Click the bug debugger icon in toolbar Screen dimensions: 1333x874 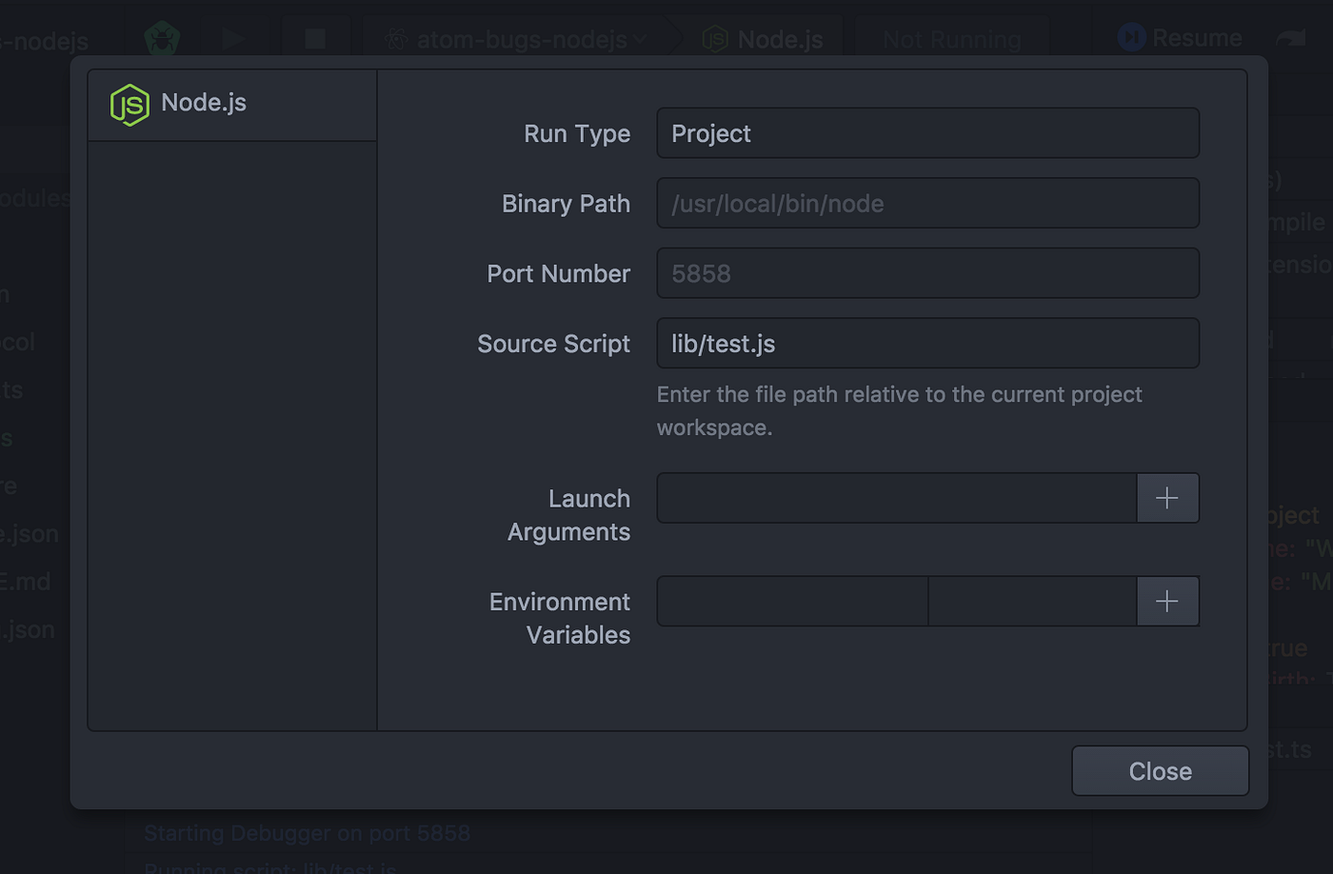click(162, 38)
